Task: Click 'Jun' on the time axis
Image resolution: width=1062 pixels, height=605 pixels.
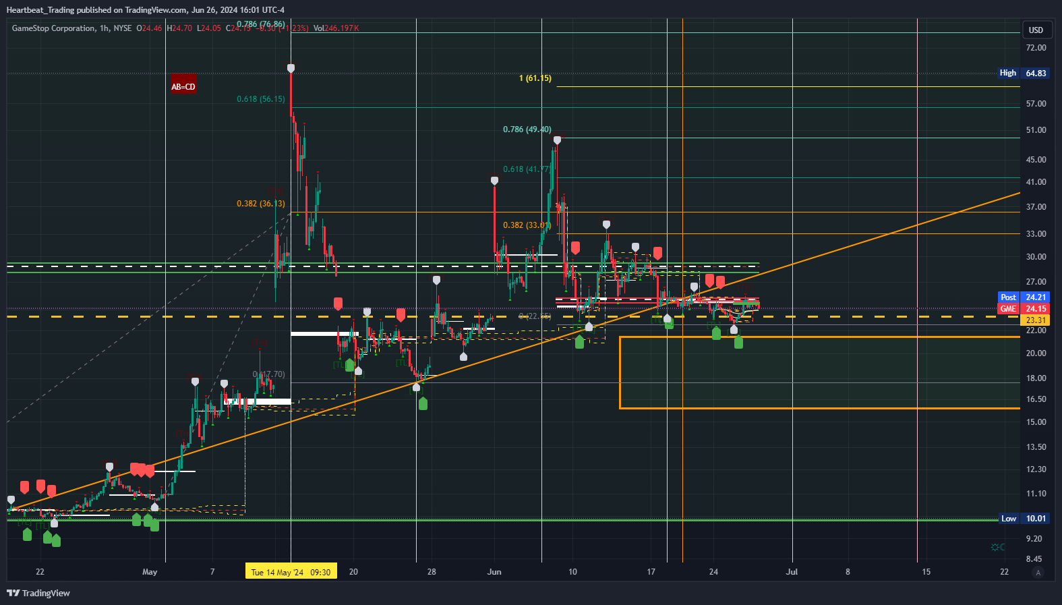Action: click(494, 572)
